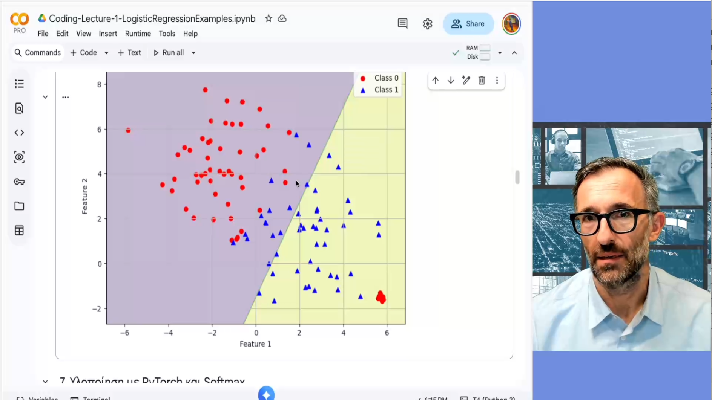Collapse the plot output cell section
The height and width of the screenshot is (400, 712).
click(45, 97)
